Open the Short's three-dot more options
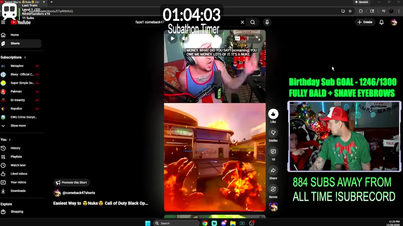 (x=248, y=38)
